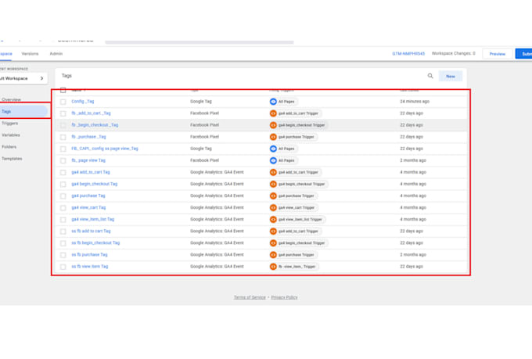Switch to the Versions tab
This screenshot has width=532, height=359.
click(30, 54)
